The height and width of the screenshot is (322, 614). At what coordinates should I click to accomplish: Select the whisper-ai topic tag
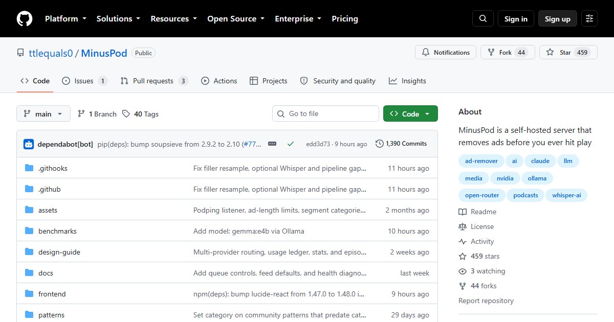566,195
